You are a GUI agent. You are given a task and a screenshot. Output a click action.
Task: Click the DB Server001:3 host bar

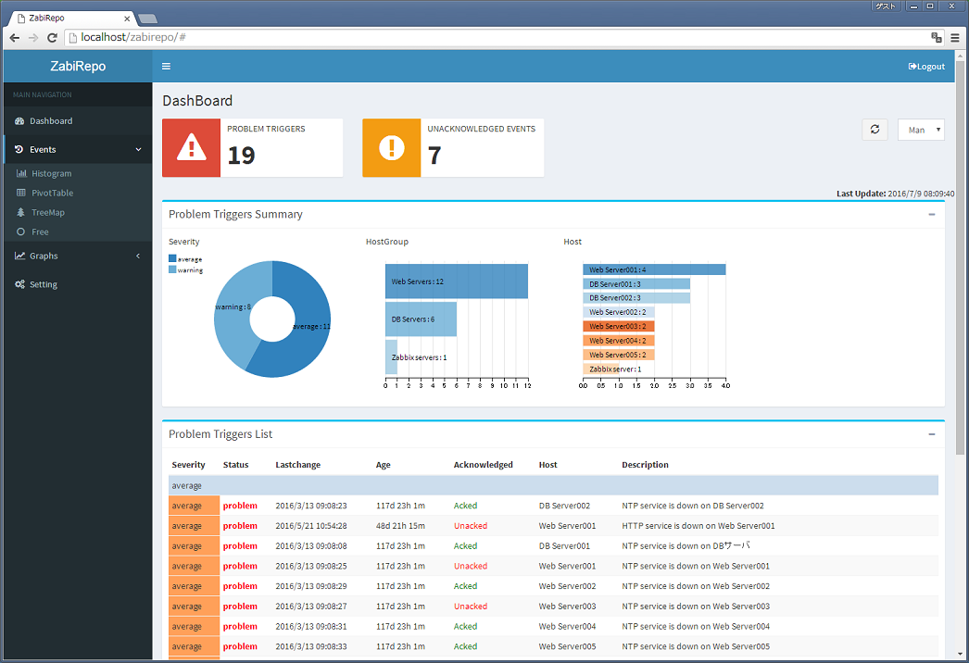pyautogui.click(x=636, y=283)
